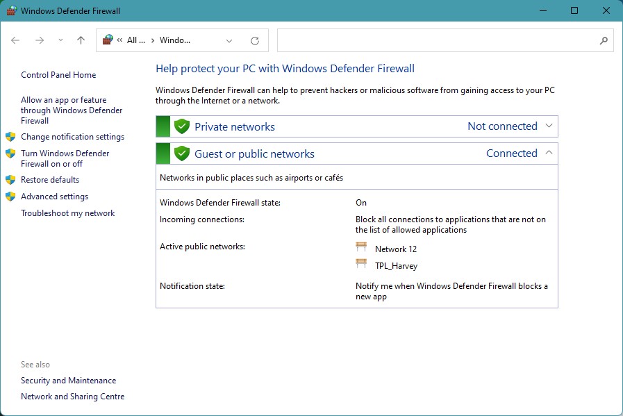Viewport: 623px width, 416px height.
Task: Click the shield icon beside Restore defaults
Action: pos(10,180)
